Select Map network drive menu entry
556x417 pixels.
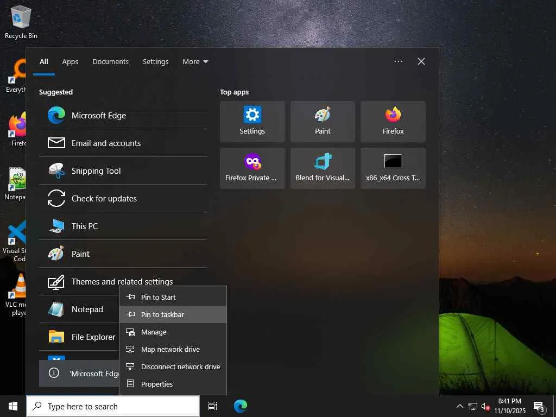click(x=173, y=349)
